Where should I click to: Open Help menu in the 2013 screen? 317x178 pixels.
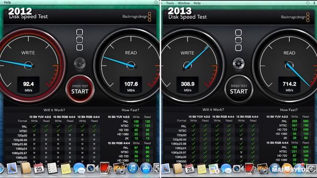click(x=197, y=3)
